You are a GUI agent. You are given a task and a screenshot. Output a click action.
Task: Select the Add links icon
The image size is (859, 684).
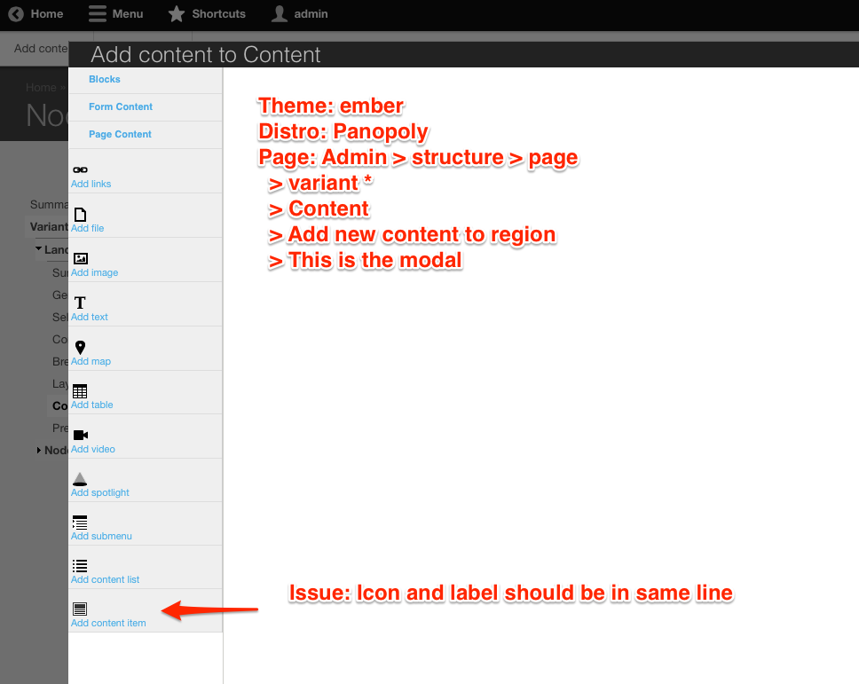point(79,169)
